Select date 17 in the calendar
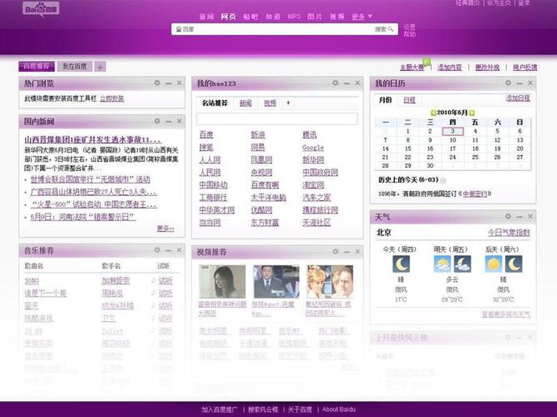The width and height of the screenshot is (557, 417). coord(453,149)
